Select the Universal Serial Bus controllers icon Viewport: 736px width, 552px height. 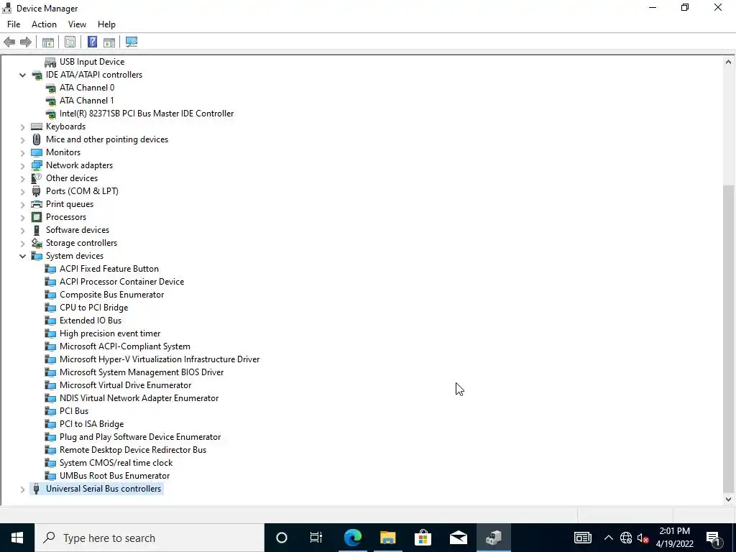click(37, 489)
